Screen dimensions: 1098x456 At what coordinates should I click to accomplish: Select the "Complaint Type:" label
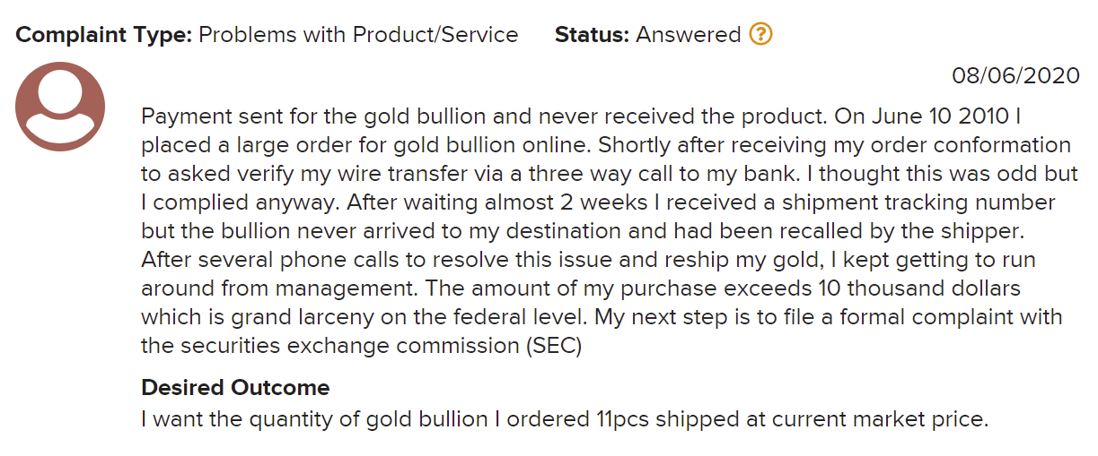[103, 35]
